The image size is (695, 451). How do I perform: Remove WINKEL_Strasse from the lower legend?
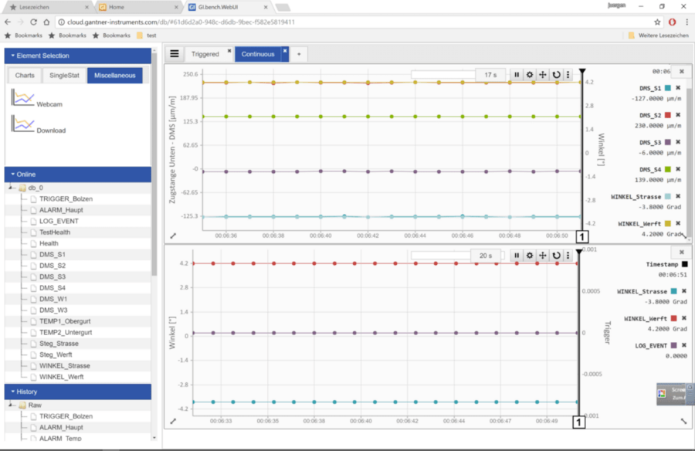pyautogui.click(x=684, y=291)
